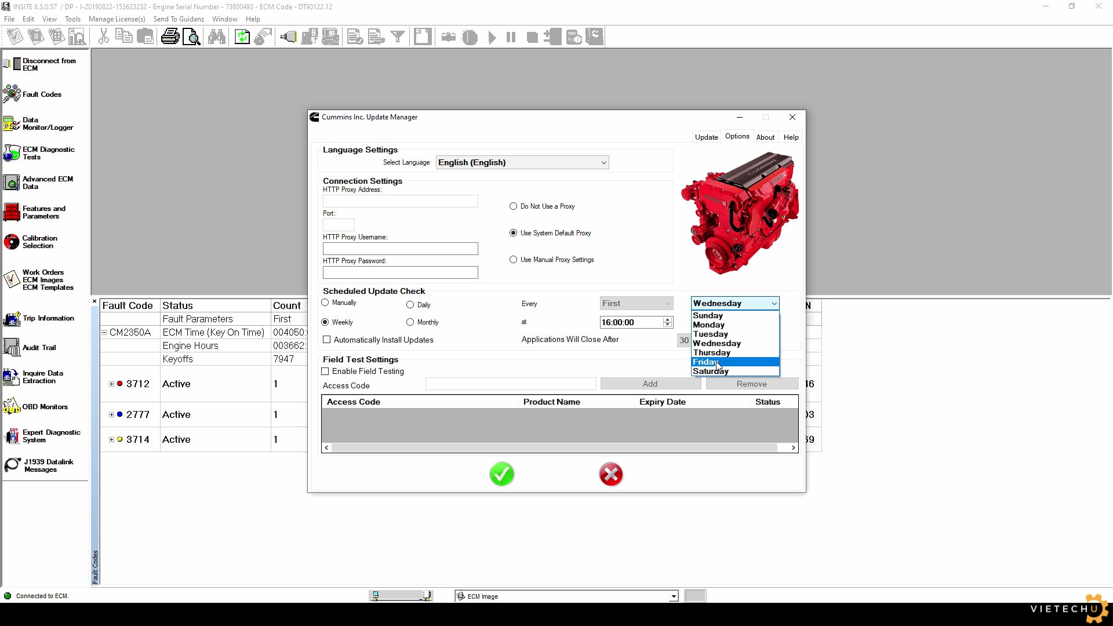Switch to the Update tab

click(x=706, y=137)
